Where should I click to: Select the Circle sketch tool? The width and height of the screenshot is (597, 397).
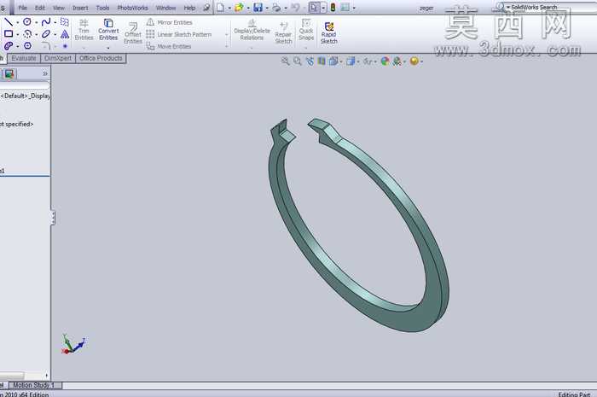[x=27, y=21]
